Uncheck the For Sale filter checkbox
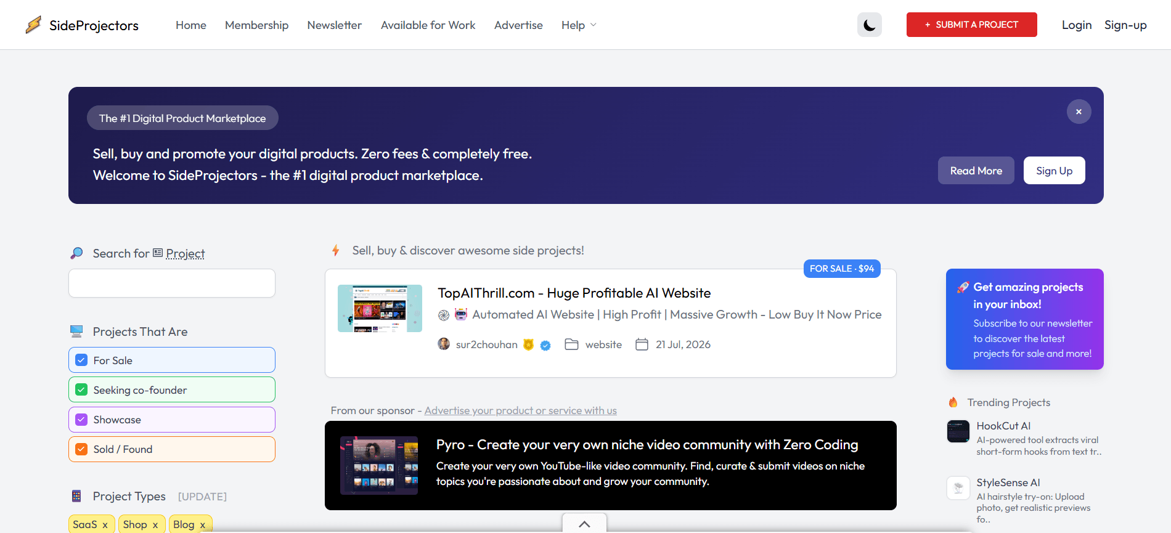 (x=81, y=360)
